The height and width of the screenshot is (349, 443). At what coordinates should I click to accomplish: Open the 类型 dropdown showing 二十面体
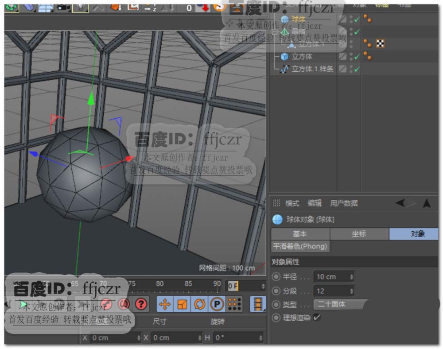340,304
